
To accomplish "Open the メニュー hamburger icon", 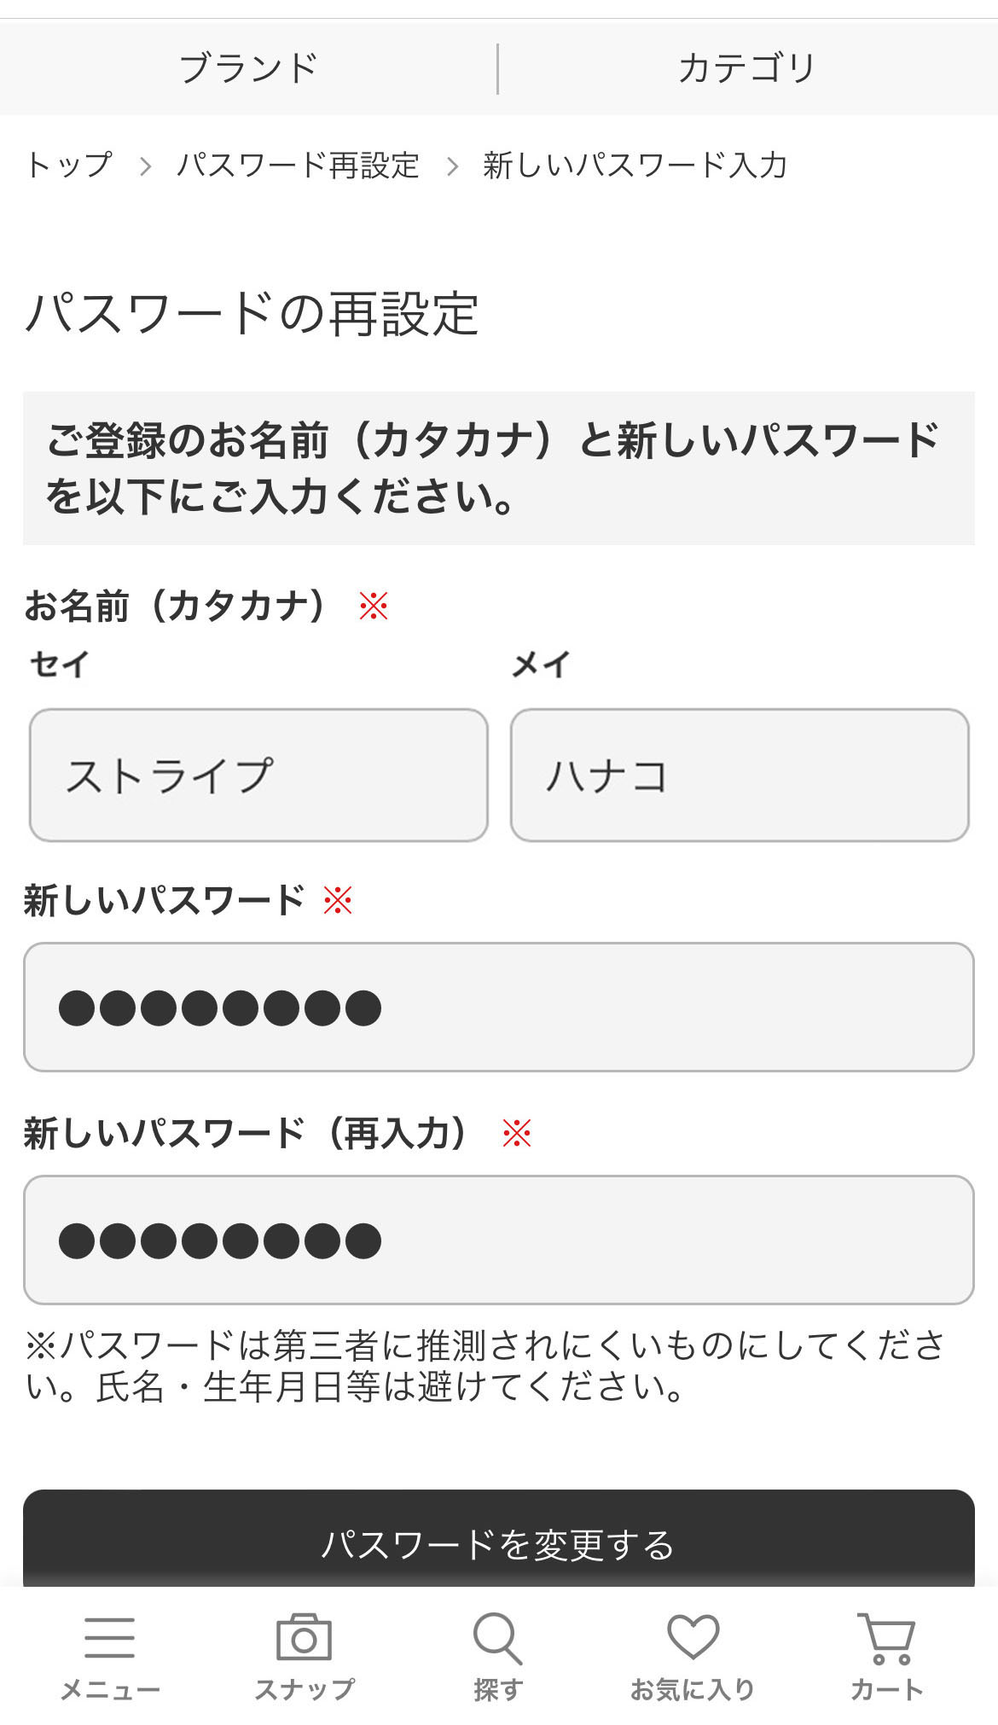I will pos(109,1637).
